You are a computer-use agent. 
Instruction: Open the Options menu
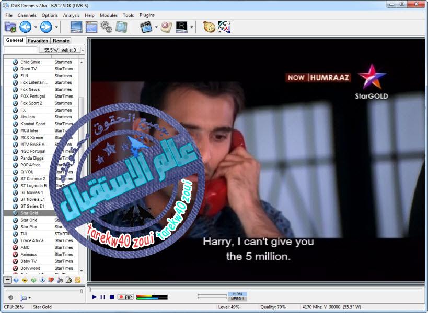tap(50, 15)
